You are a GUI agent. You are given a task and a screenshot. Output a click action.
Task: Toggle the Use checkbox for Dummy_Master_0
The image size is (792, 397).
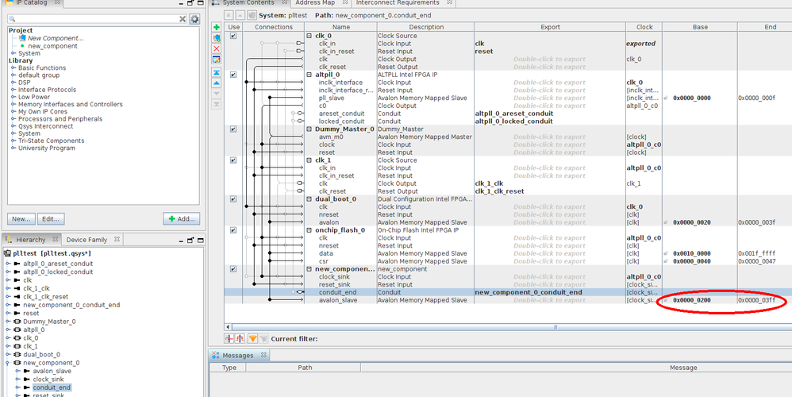233,129
